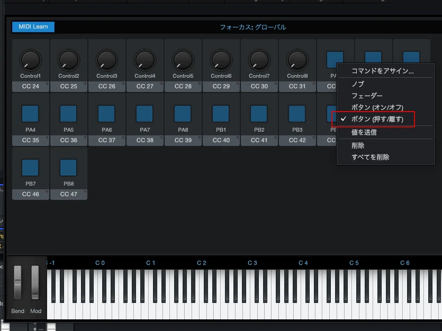The image size is (442, 331).
Task: Open the CC 46 assignment dropdown
Action: pos(31,194)
